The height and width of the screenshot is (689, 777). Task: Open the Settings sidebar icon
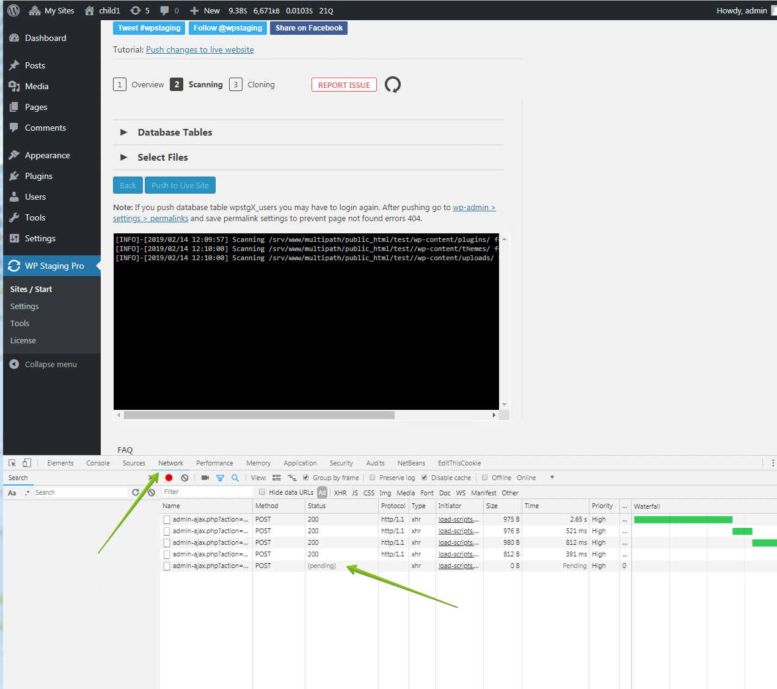pyautogui.click(x=14, y=238)
